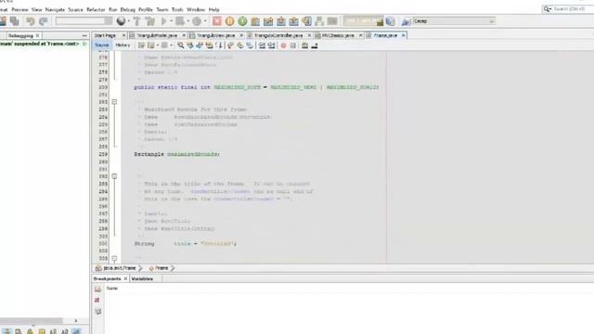
Task: Open the Window menu
Action: click(x=196, y=9)
